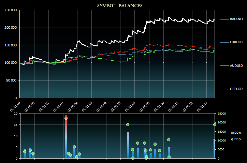Click the 20 label on drawdown percent axis
The height and width of the screenshot is (163, 247).
click(x=16, y=114)
